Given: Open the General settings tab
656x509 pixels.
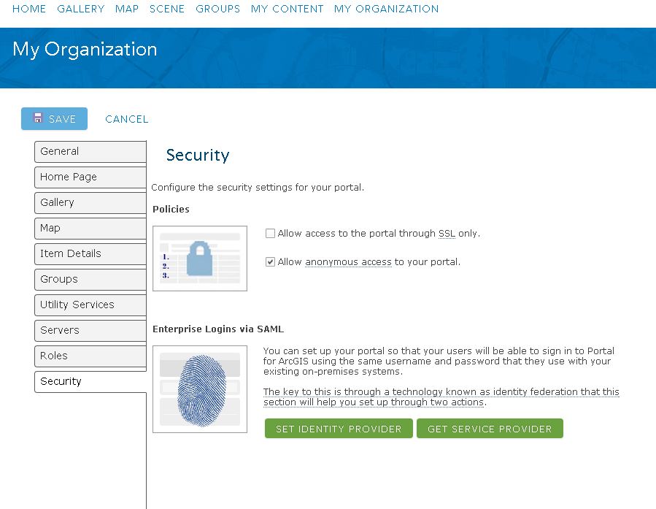Looking at the screenshot, I should click(x=90, y=151).
